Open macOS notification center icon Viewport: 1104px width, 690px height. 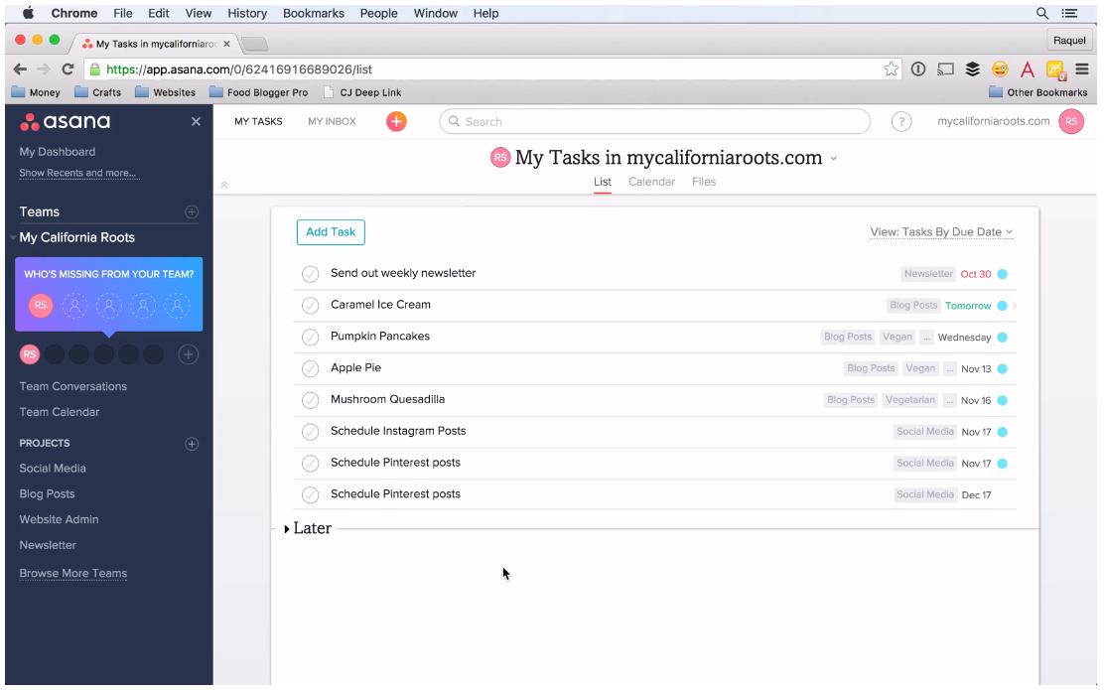click(x=1069, y=13)
